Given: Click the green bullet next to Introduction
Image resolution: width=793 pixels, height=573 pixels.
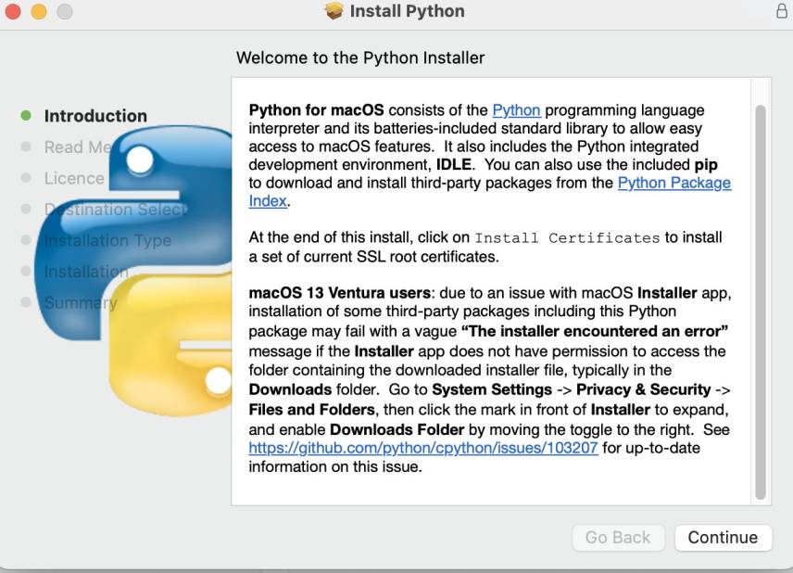Looking at the screenshot, I should click(25, 115).
